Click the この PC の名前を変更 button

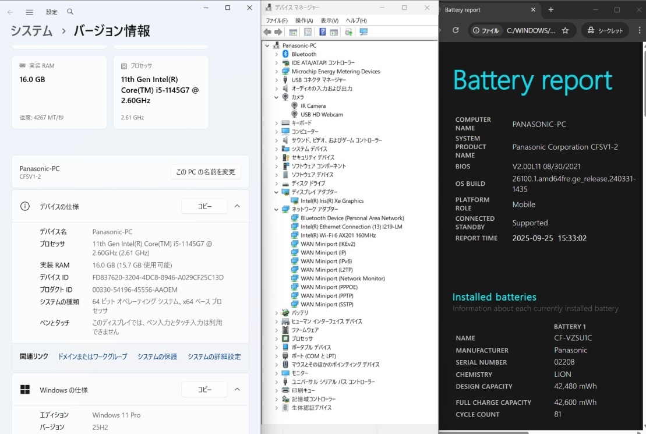(x=206, y=172)
